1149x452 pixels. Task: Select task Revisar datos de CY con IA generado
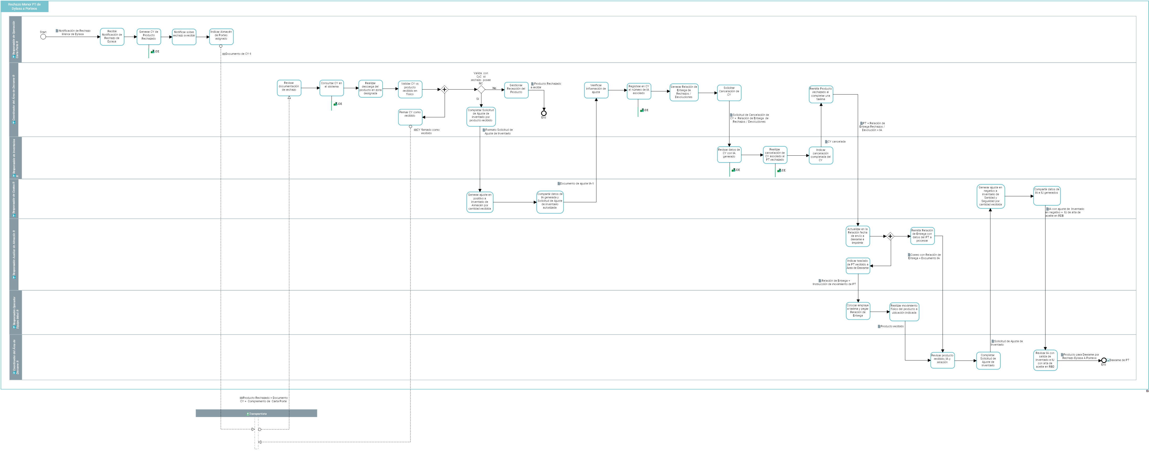tap(729, 155)
